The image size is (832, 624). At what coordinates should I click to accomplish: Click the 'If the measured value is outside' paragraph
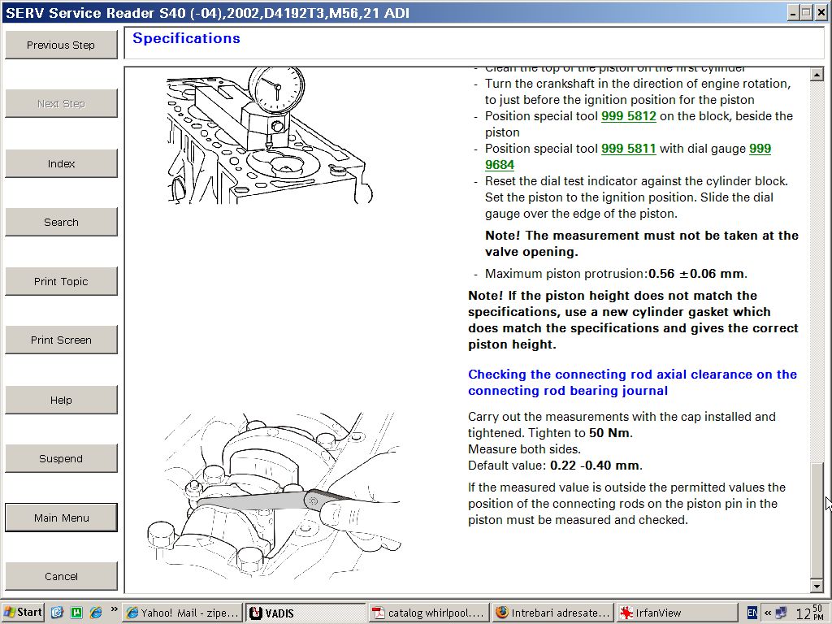(626, 504)
